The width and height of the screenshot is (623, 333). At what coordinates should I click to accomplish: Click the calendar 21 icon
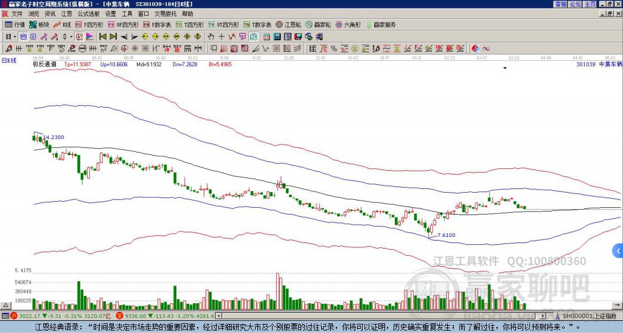[x=266, y=37]
